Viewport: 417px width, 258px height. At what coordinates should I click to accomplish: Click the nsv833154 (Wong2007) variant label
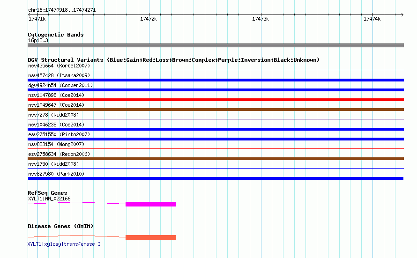pos(56,144)
